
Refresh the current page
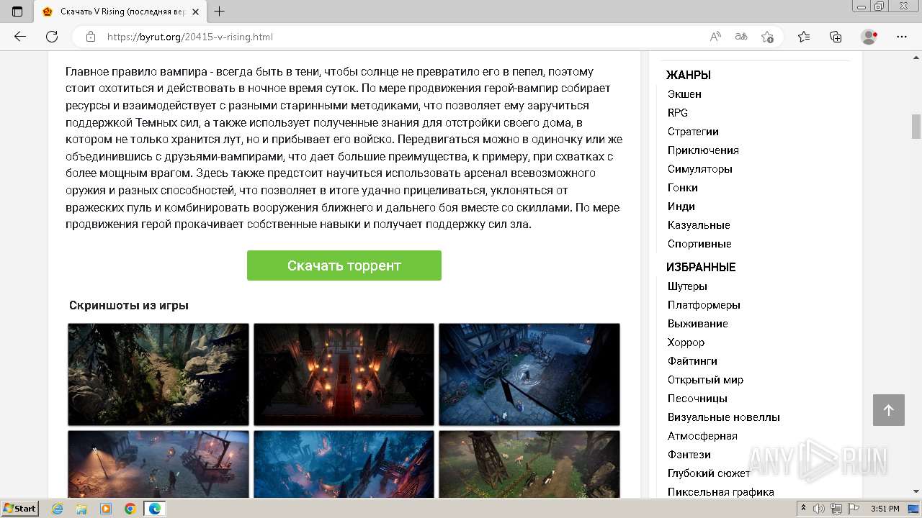coord(52,37)
